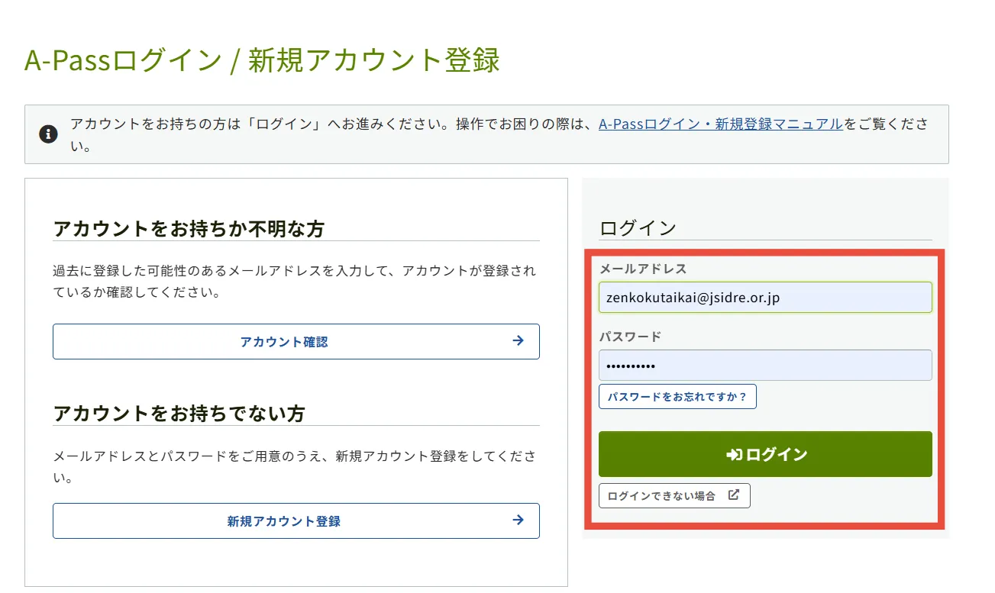Click the アカウントをお持ちでない方 heading
The image size is (995, 593).
pos(179,414)
